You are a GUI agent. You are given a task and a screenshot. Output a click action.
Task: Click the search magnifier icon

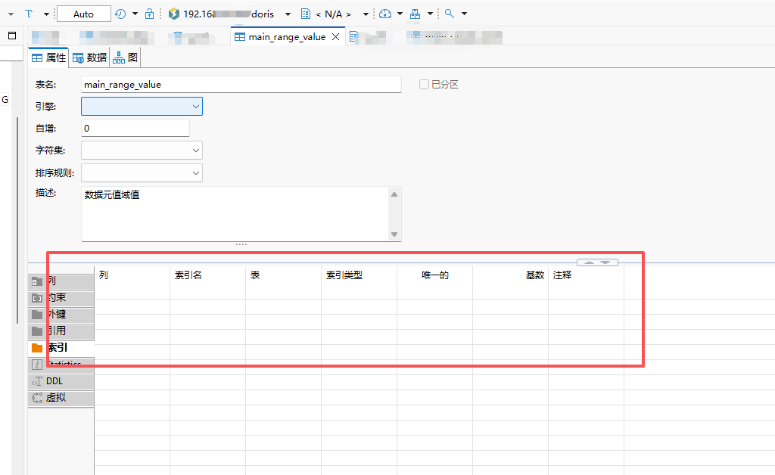[x=450, y=14]
